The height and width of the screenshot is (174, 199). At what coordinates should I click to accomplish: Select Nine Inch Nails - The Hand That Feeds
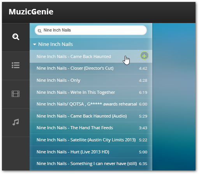click(91, 128)
